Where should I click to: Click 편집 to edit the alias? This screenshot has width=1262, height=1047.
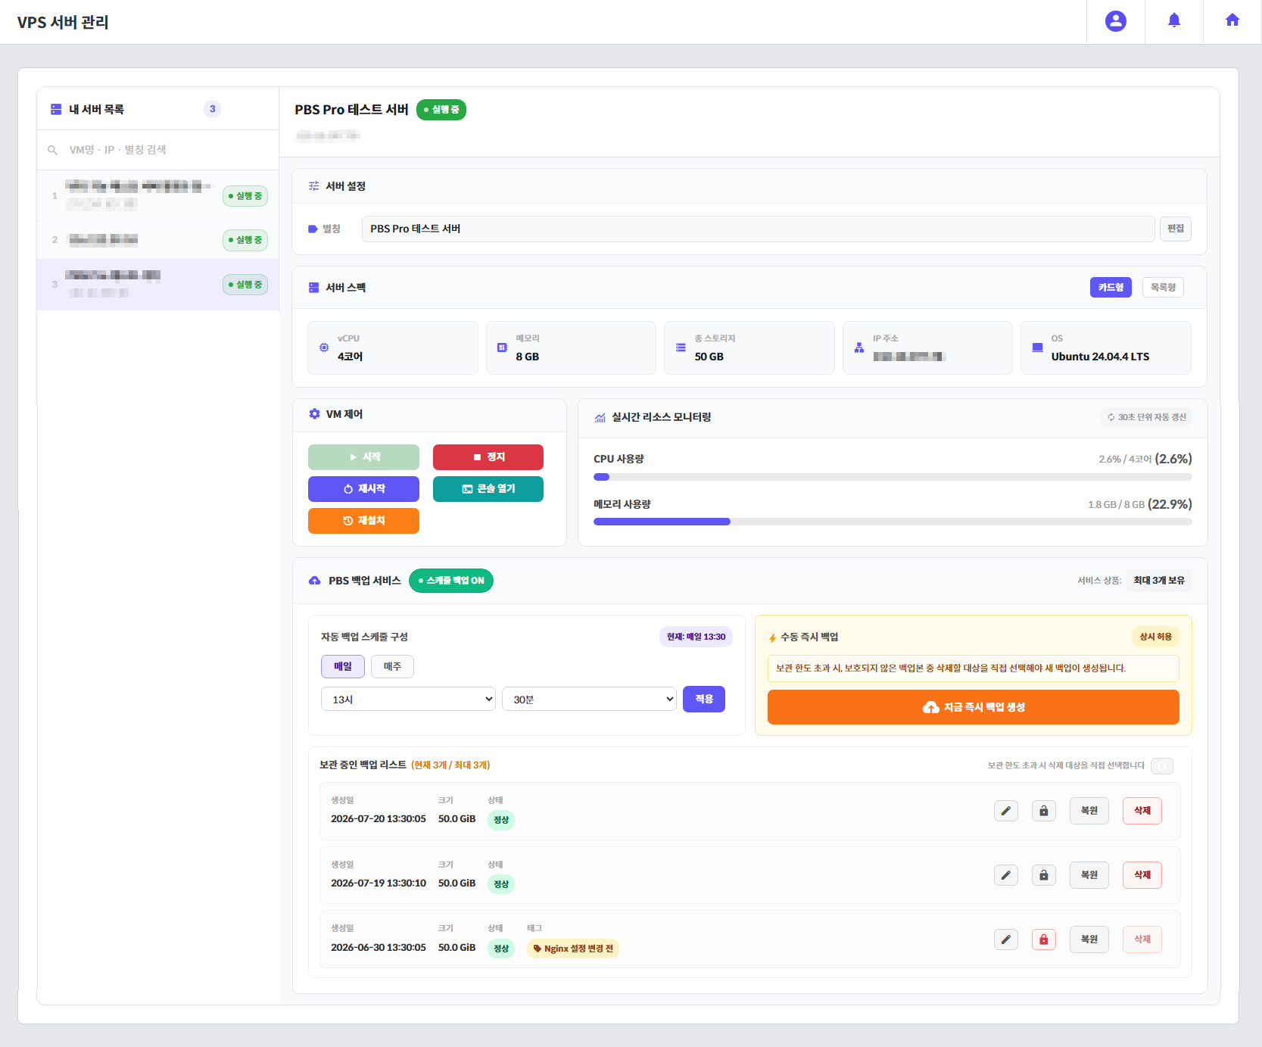coord(1175,229)
